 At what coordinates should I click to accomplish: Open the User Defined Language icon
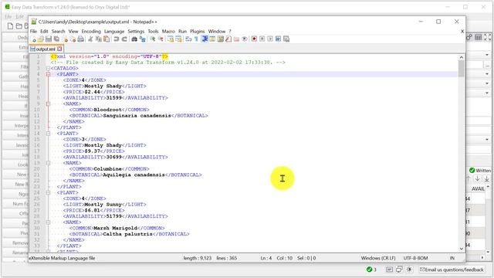[212, 39]
